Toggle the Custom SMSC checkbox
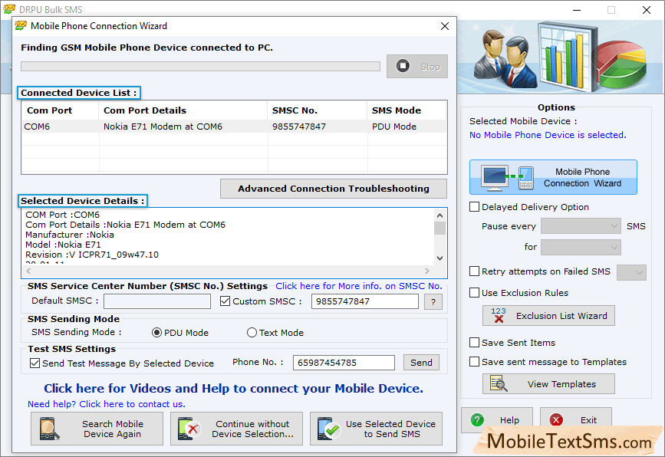 click(226, 301)
